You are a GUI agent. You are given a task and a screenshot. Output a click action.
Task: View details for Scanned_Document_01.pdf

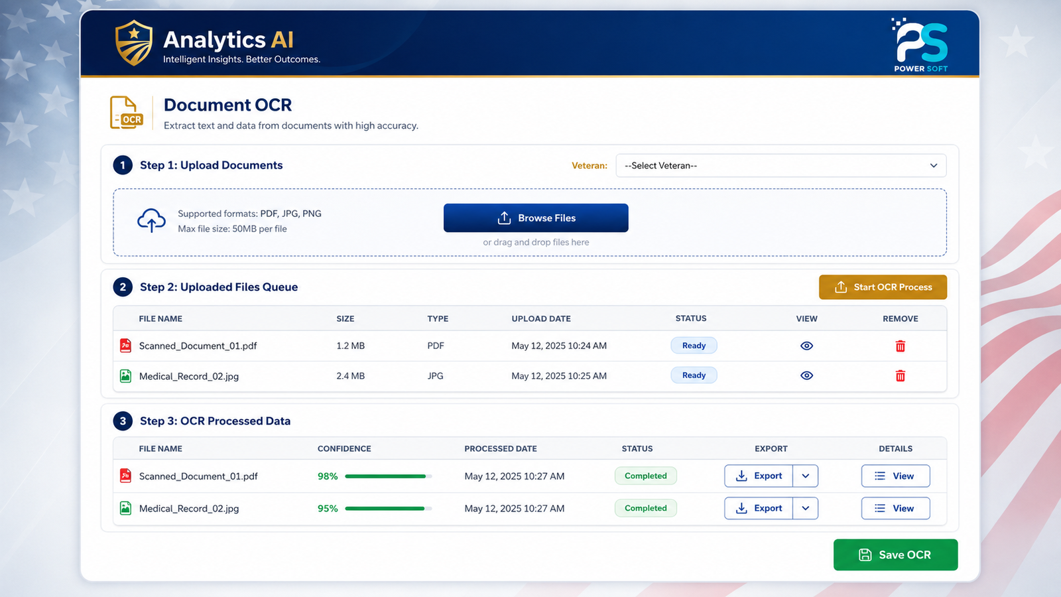[895, 476]
